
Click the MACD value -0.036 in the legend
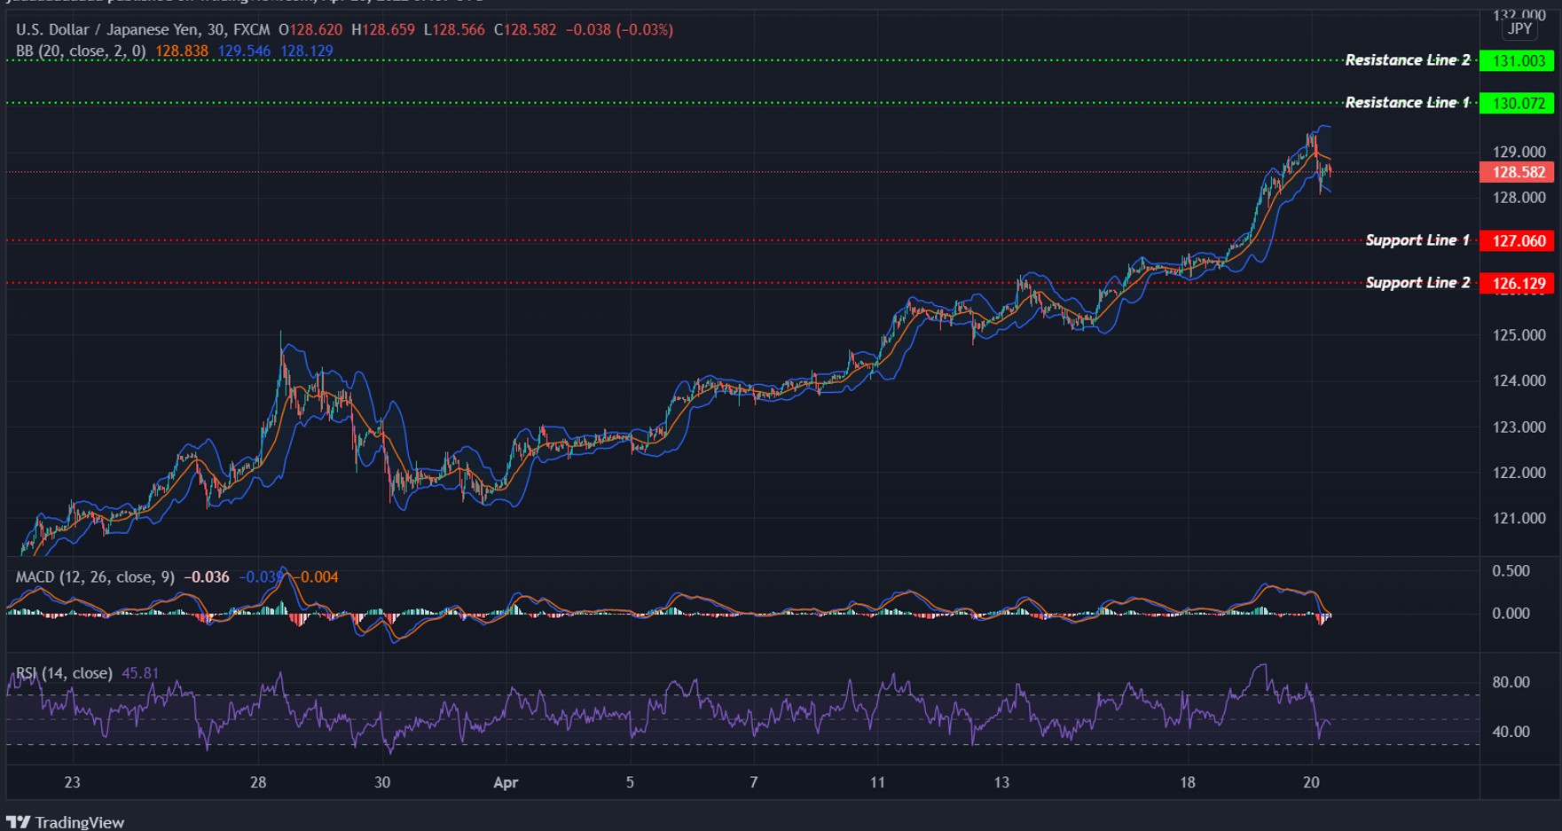click(x=206, y=576)
